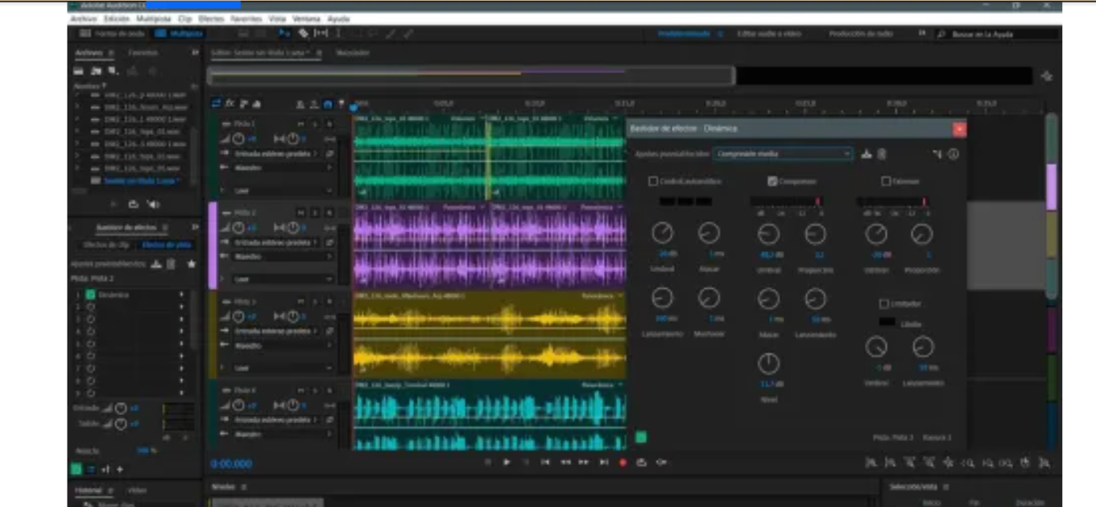This screenshot has height=507, width=1096.
Task: Click the rack preset trash icon
Action: tap(172, 264)
